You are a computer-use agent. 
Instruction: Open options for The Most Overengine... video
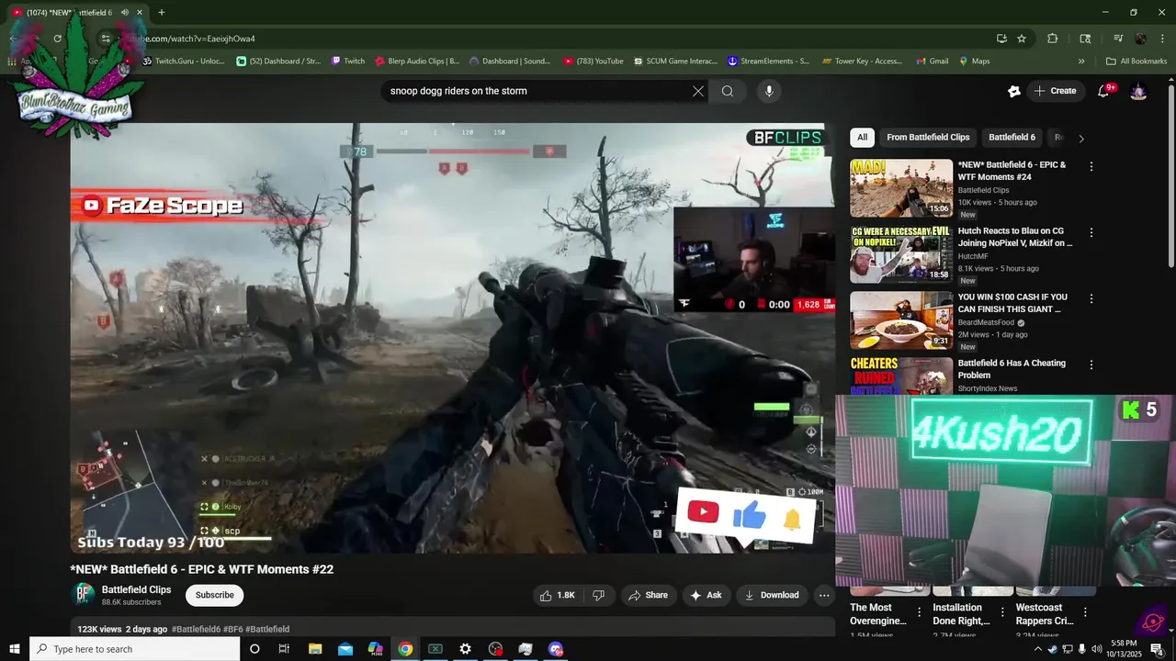920,612
